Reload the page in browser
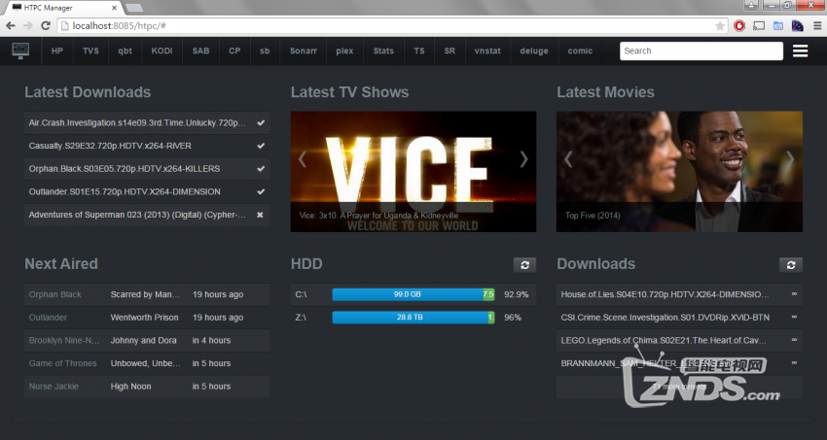 [46, 25]
